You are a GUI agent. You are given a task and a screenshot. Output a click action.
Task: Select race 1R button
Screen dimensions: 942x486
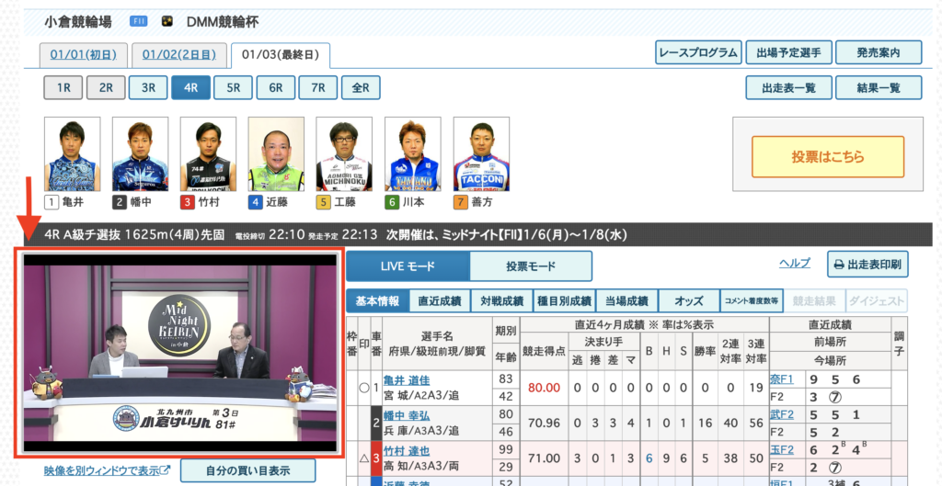pyautogui.click(x=63, y=87)
